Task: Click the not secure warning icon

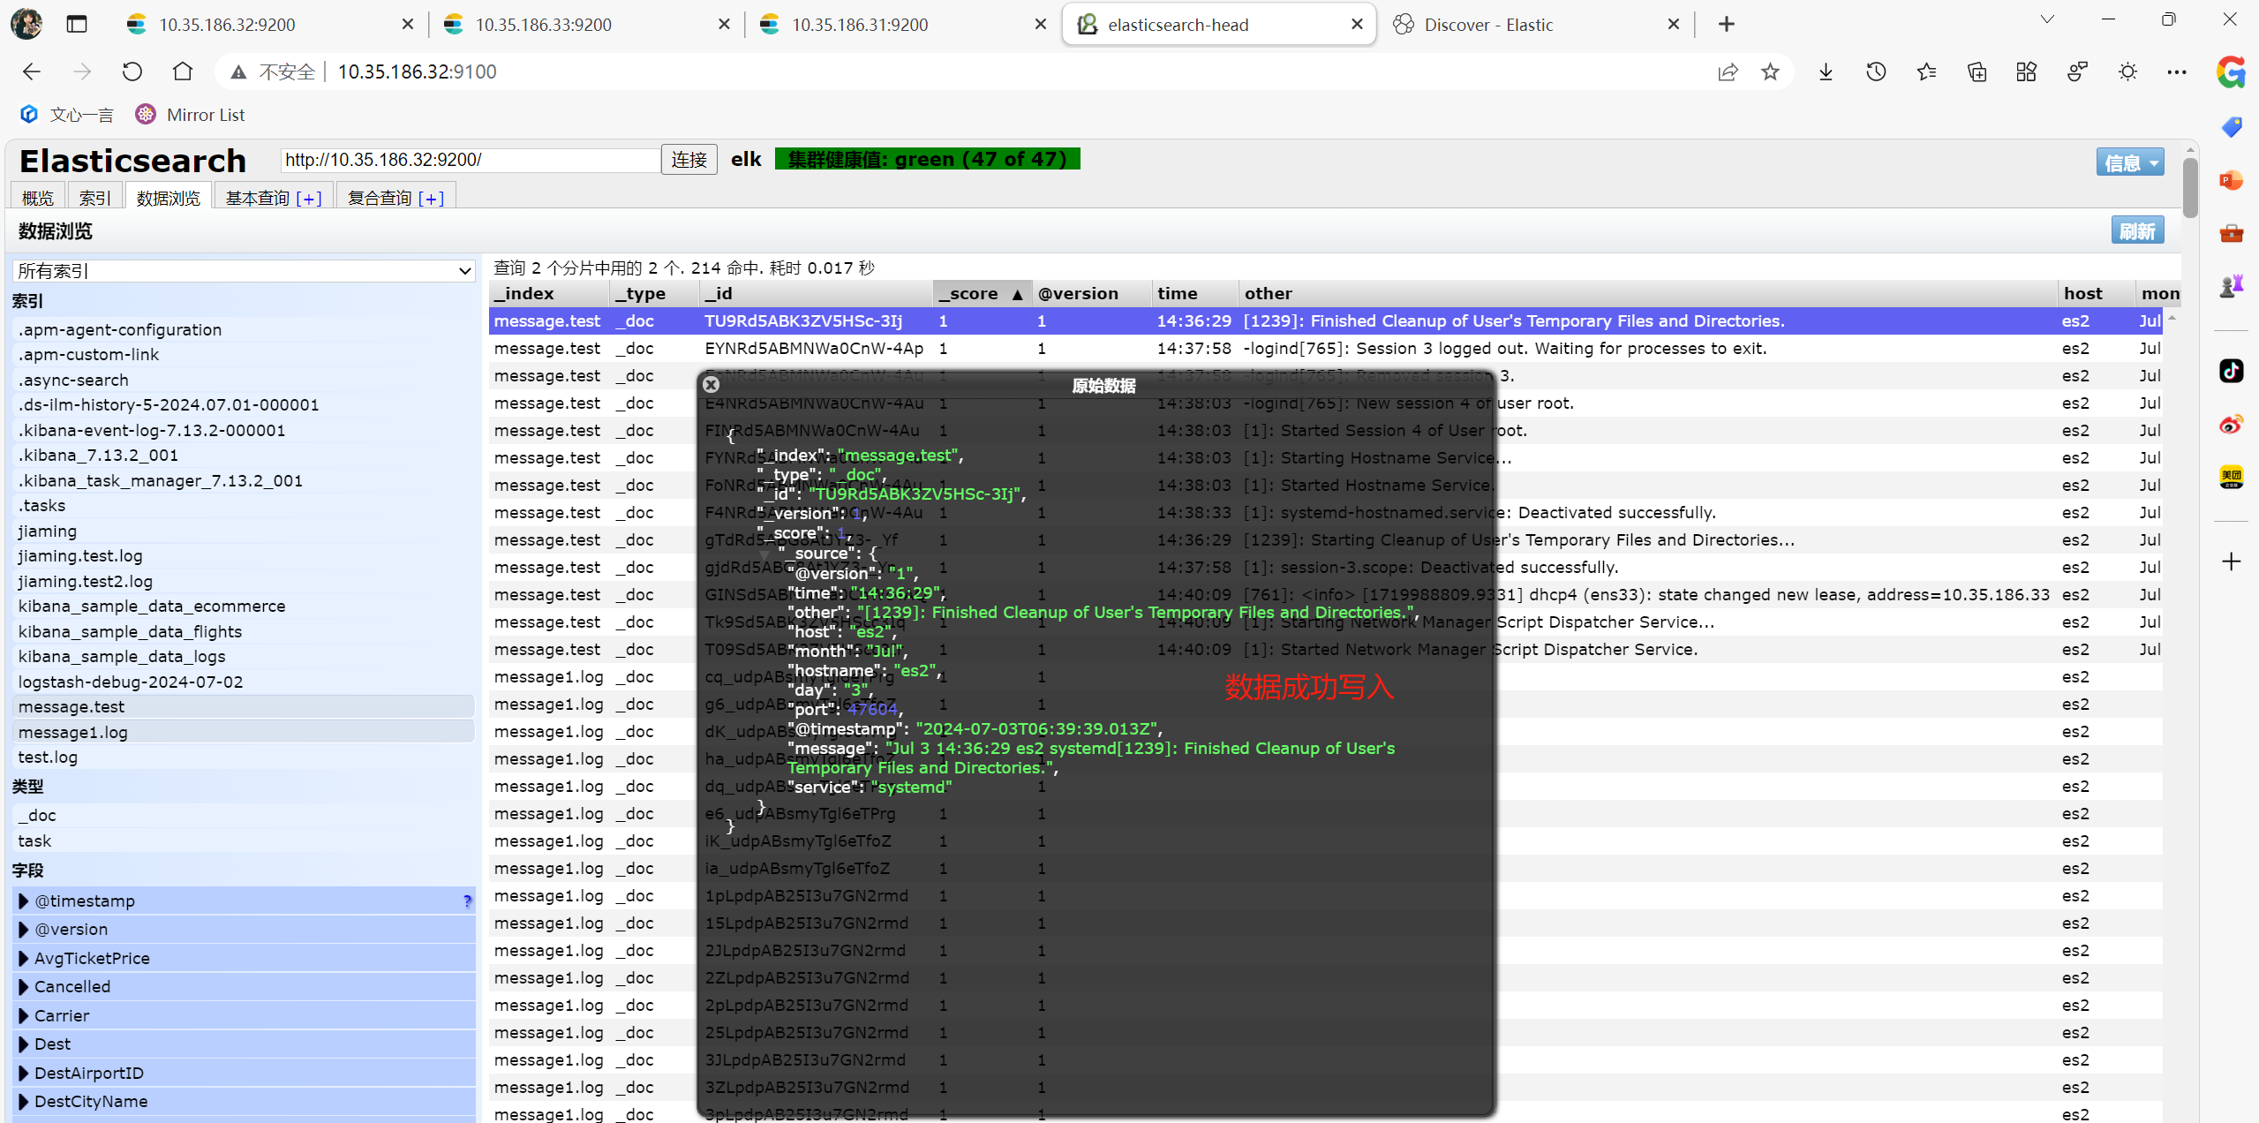Action: [238, 72]
